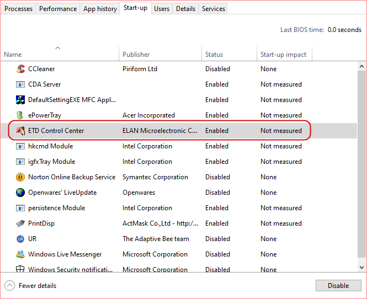Click Symantec Corporation publisher cell

[x=155, y=177]
